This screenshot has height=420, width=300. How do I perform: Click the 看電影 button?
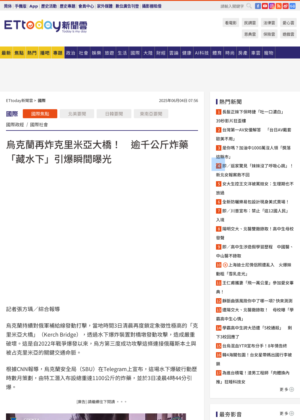(x=231, y=22)
